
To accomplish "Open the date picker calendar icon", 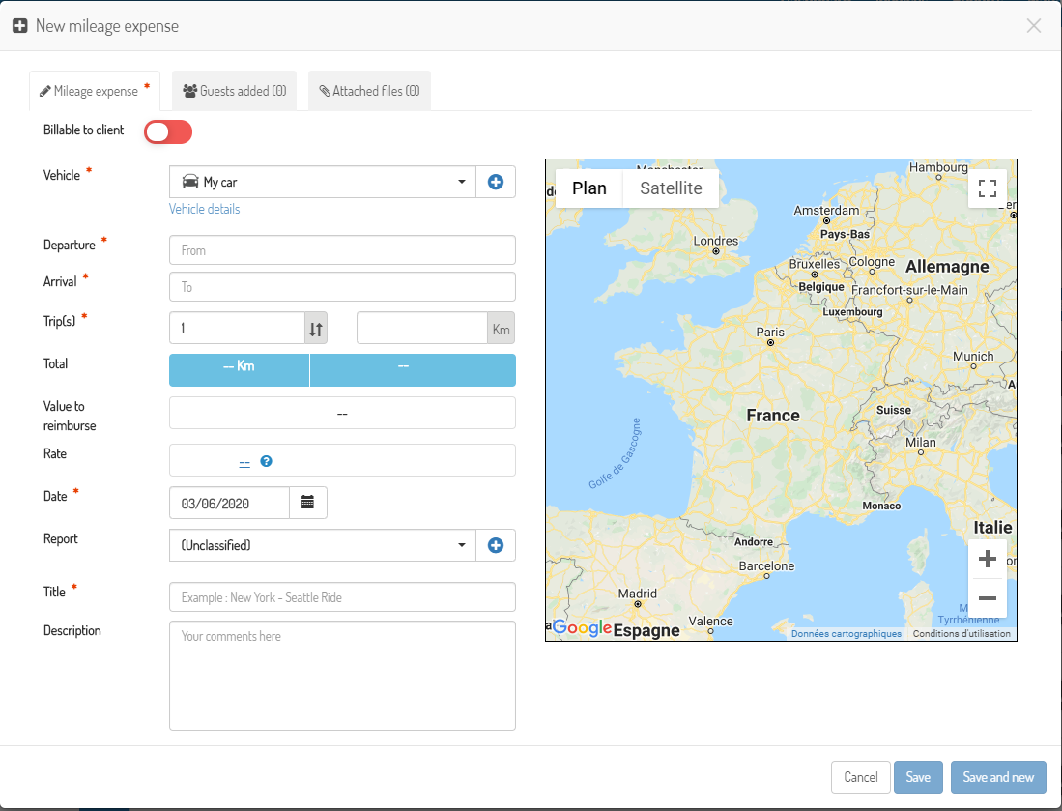I will (307, 503).
